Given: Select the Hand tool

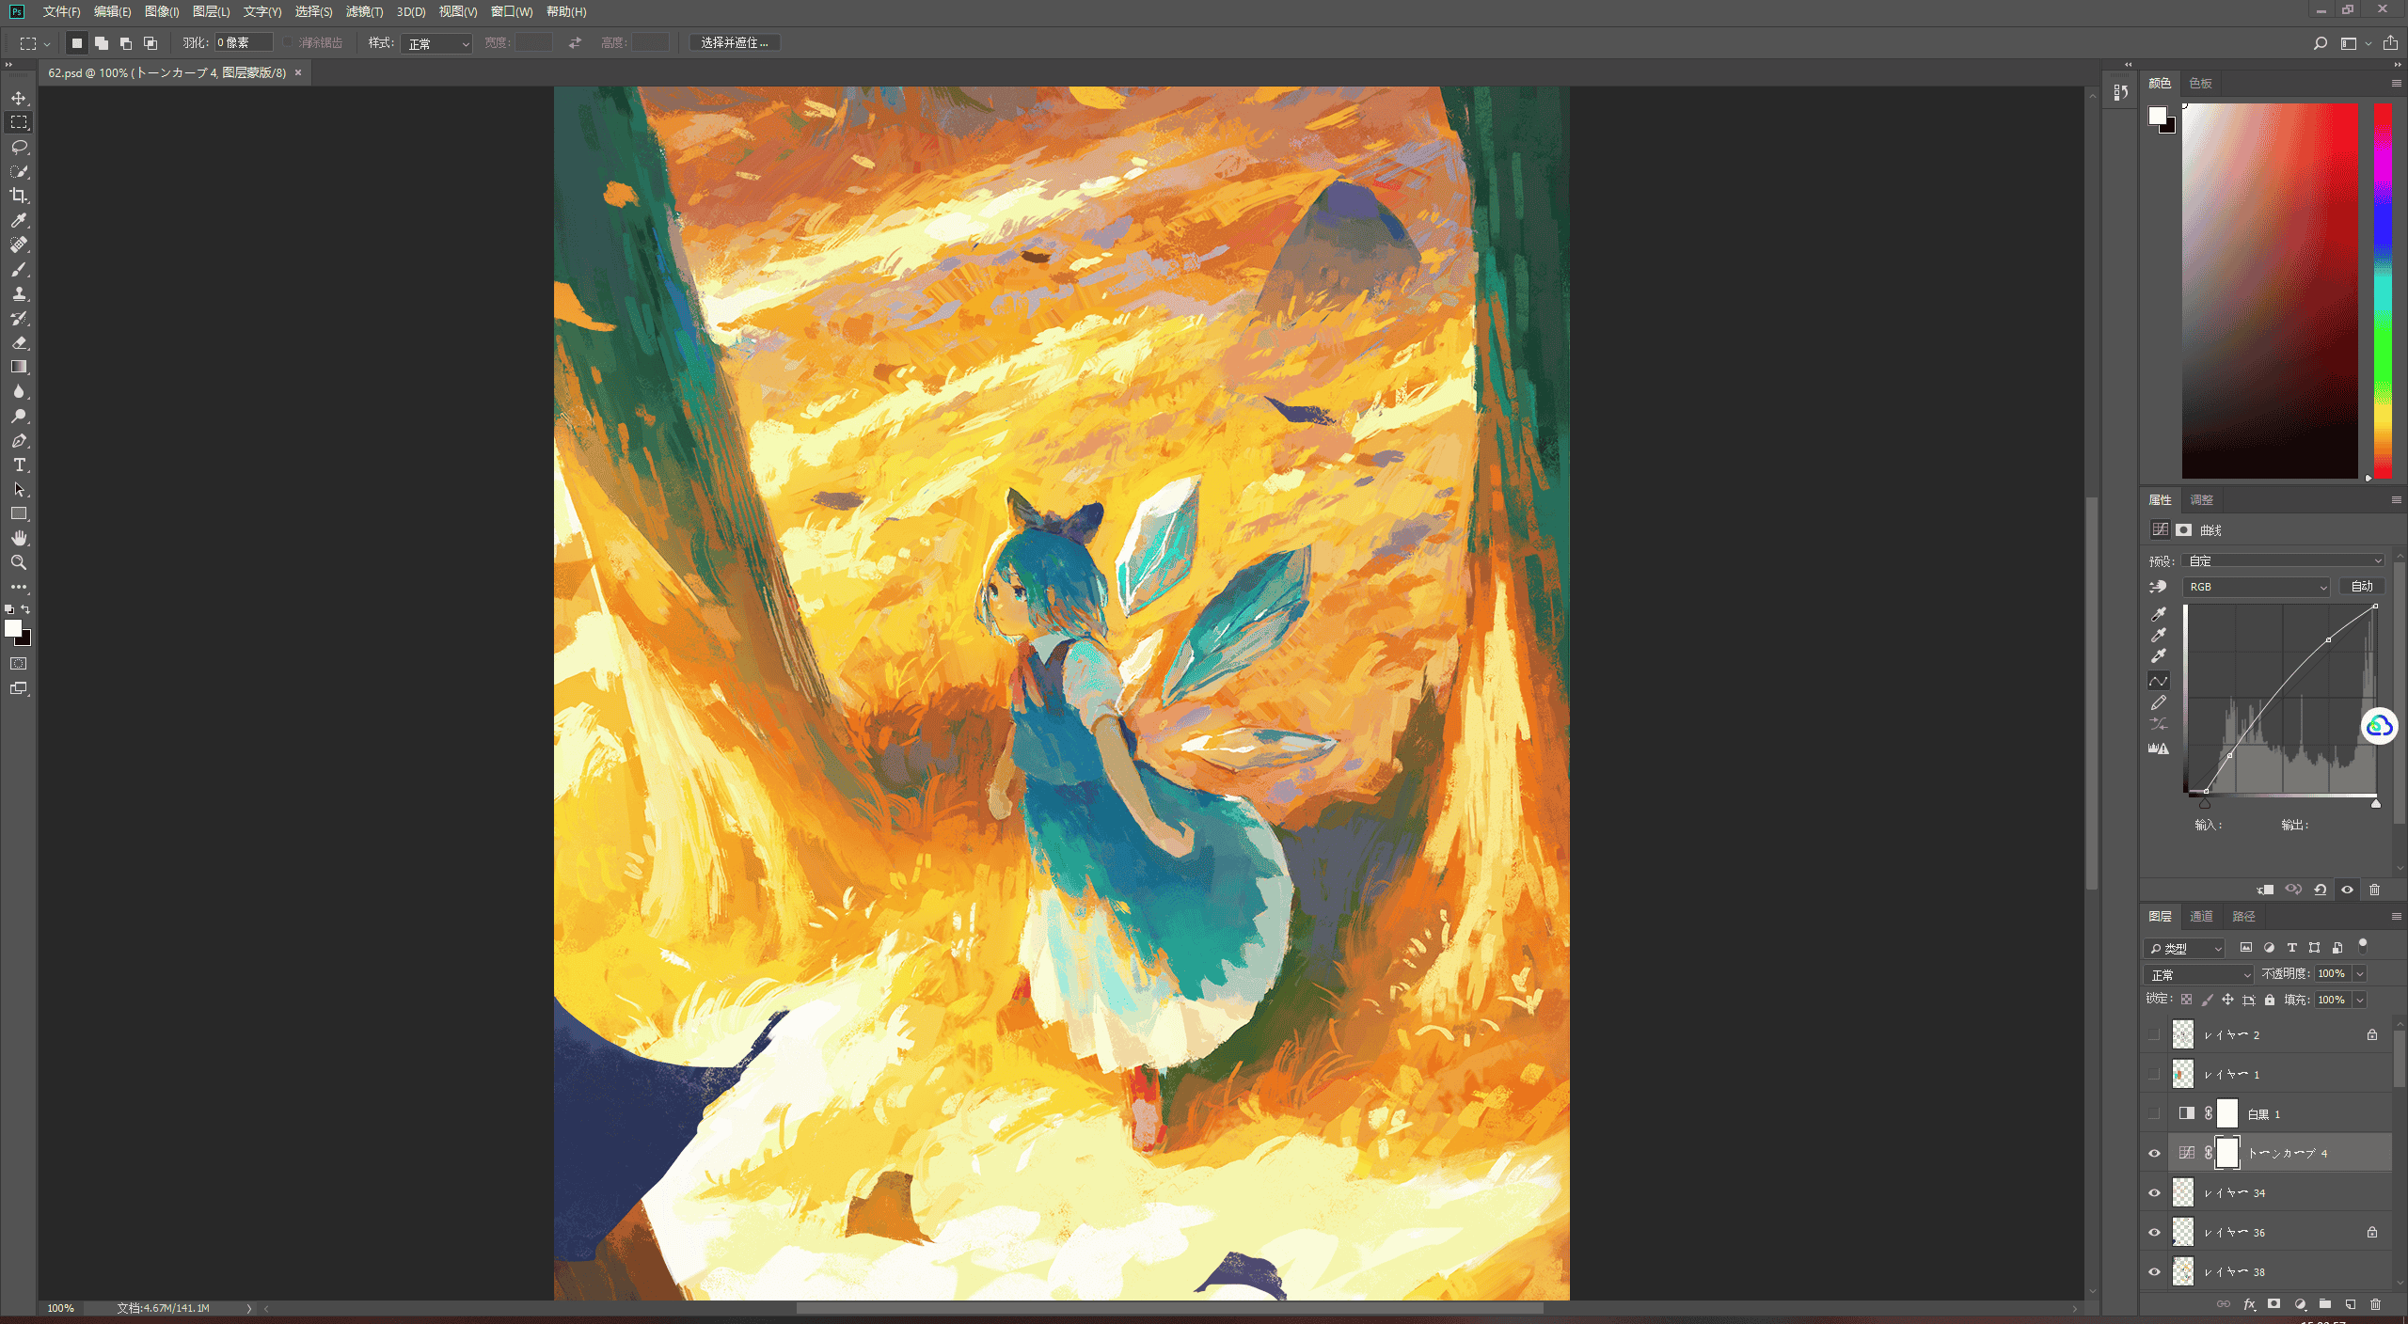Looking at the screenshot, I should 19,538.
